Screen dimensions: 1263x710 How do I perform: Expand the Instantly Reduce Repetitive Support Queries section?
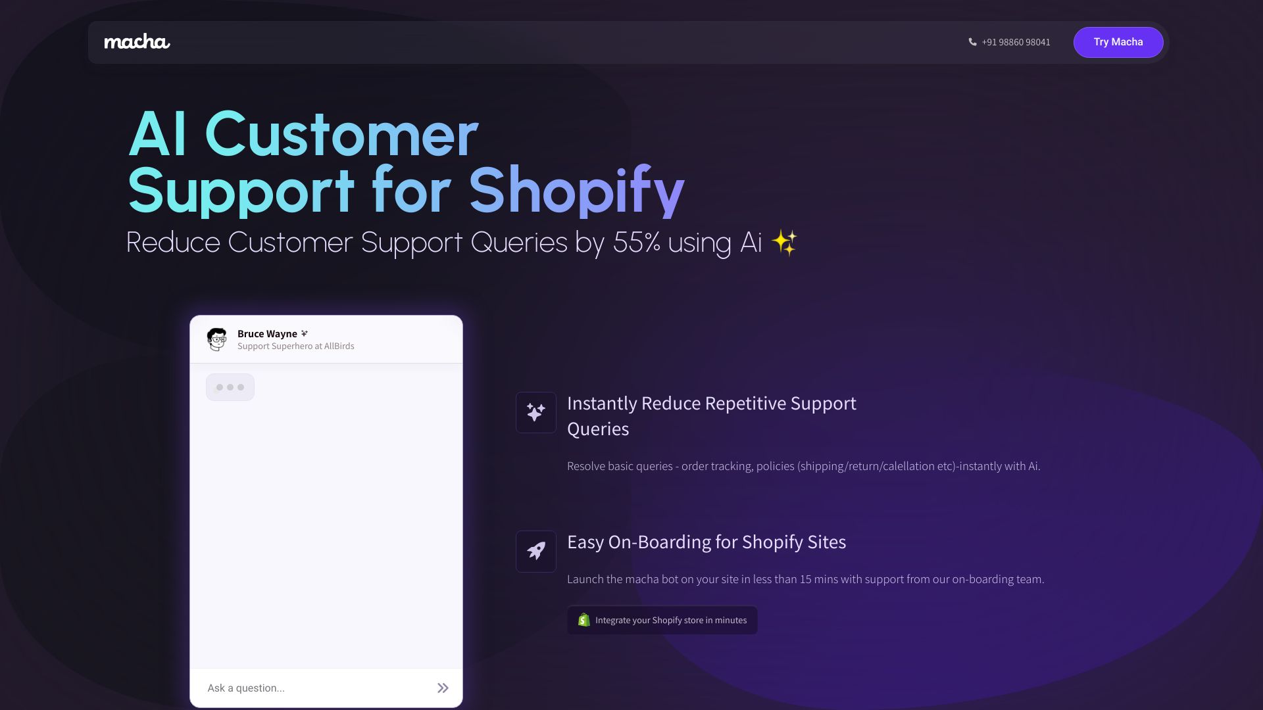pos(711,415)
